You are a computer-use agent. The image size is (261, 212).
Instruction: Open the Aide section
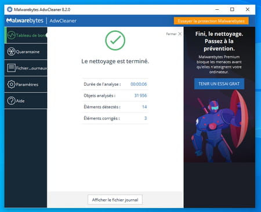click(x=26, y=101)
